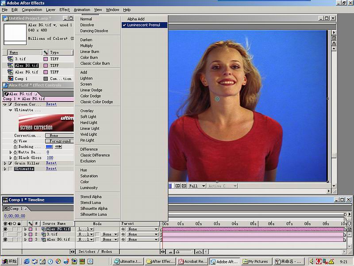Disable the Screen Correction effect switch
This screenshot has height=266, width=354.
(10, 105)
